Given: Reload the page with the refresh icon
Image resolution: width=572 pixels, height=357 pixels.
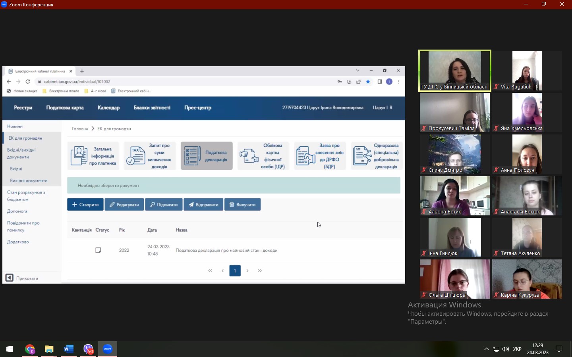Looking at the screenshot, I should [x=28, y=82].
